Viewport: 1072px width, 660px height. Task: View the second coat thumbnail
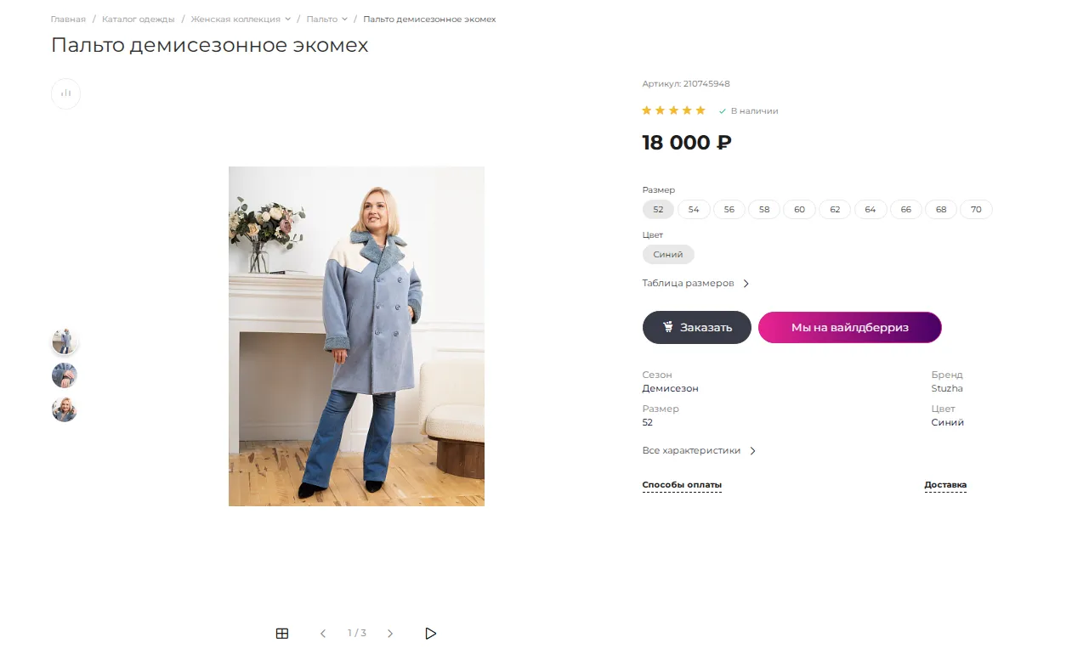pyautogui.click(x=65, y=375)
